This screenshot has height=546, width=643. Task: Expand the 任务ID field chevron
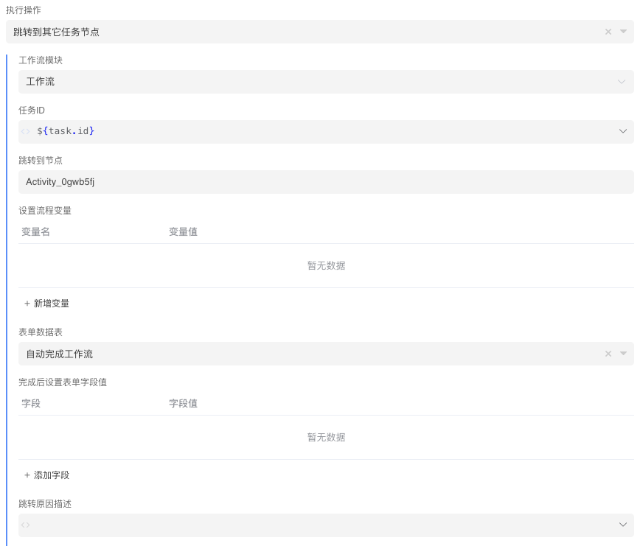(x=622, y=131)
